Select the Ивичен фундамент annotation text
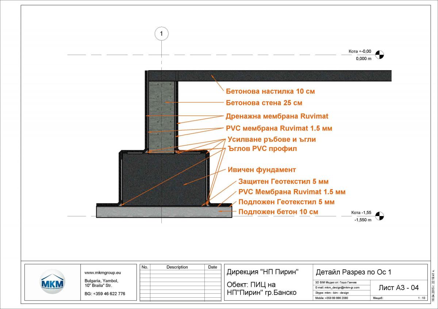438x309 pixels. click(262, 170)
